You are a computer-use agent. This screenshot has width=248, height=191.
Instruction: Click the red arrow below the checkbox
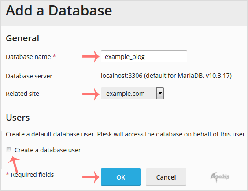tap(14, 164)
